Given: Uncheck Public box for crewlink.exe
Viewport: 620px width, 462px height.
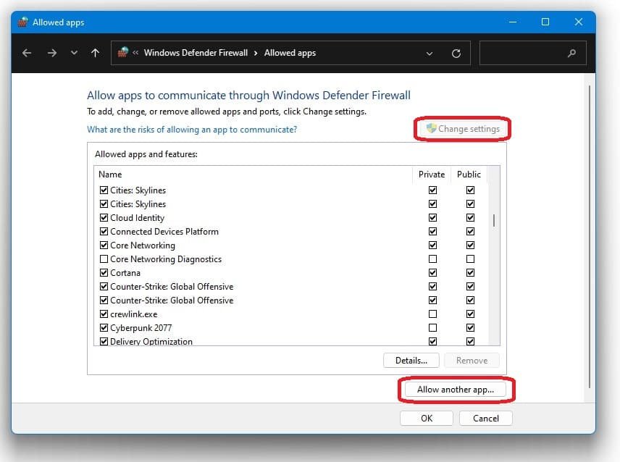Looking at the screenshot, I should (x=470, y=314).
